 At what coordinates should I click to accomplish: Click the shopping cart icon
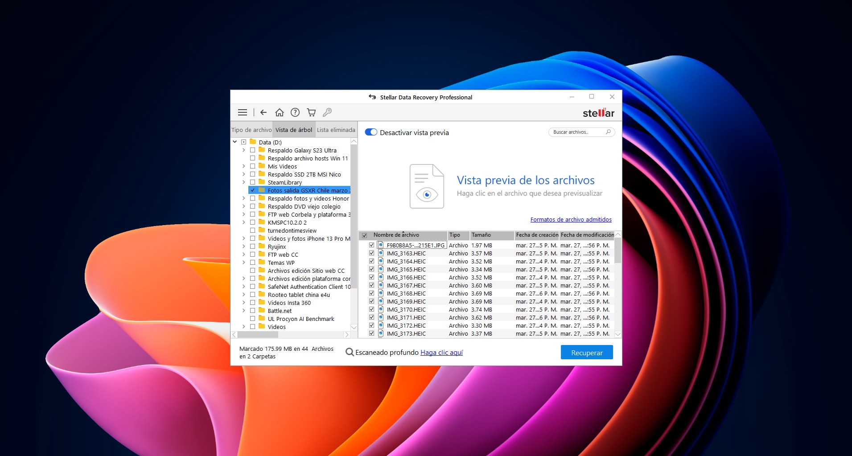tap(311, 112)
